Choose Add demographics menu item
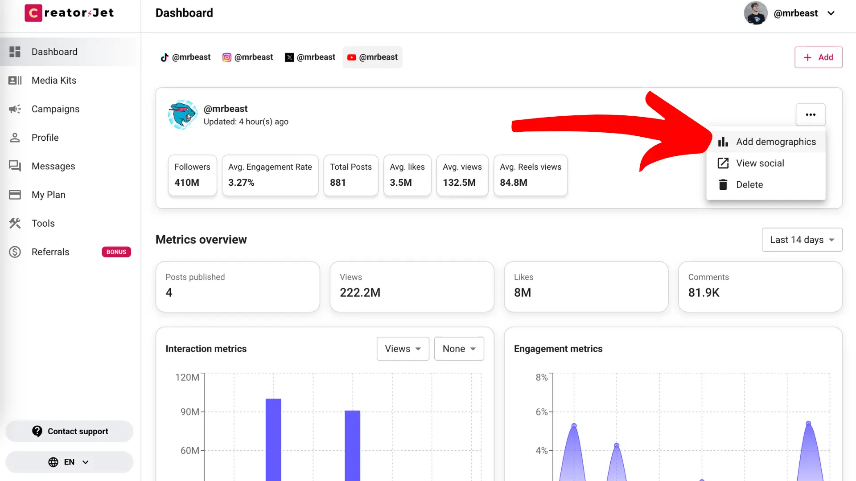 point(766,142)
